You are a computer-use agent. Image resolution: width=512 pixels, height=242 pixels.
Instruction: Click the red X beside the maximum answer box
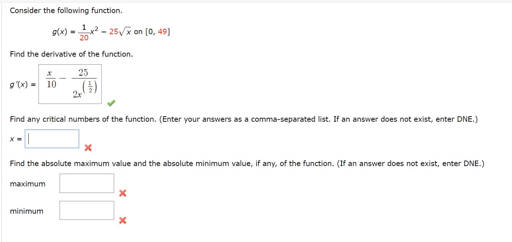click(122, 194)
